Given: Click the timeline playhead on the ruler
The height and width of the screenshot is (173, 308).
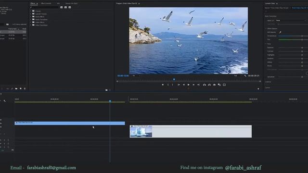Looking at the screenshot, I should click(110, 101).
